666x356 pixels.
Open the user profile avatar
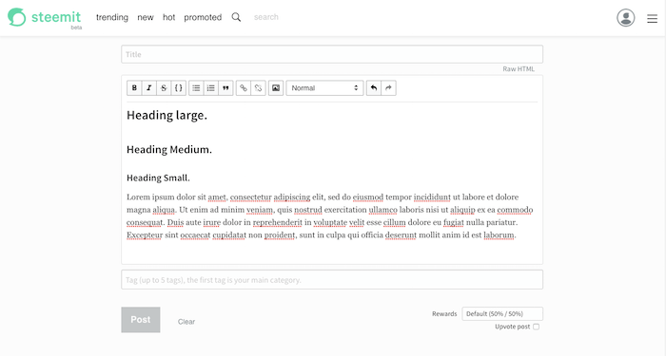pyautogui.click(x=626, y=18)
